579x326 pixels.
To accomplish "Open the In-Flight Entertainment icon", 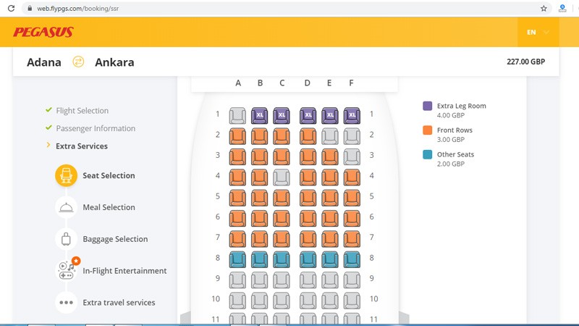I will click(67, 270).
